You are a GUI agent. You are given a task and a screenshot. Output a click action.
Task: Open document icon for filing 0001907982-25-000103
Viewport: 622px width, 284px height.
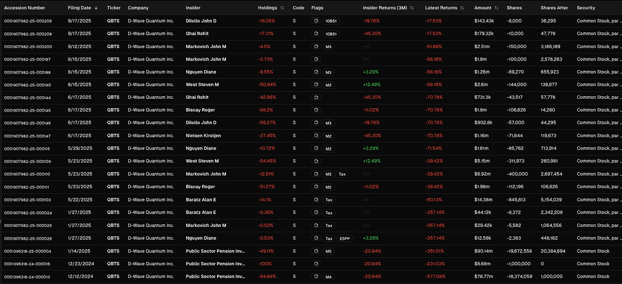[316, 200]
